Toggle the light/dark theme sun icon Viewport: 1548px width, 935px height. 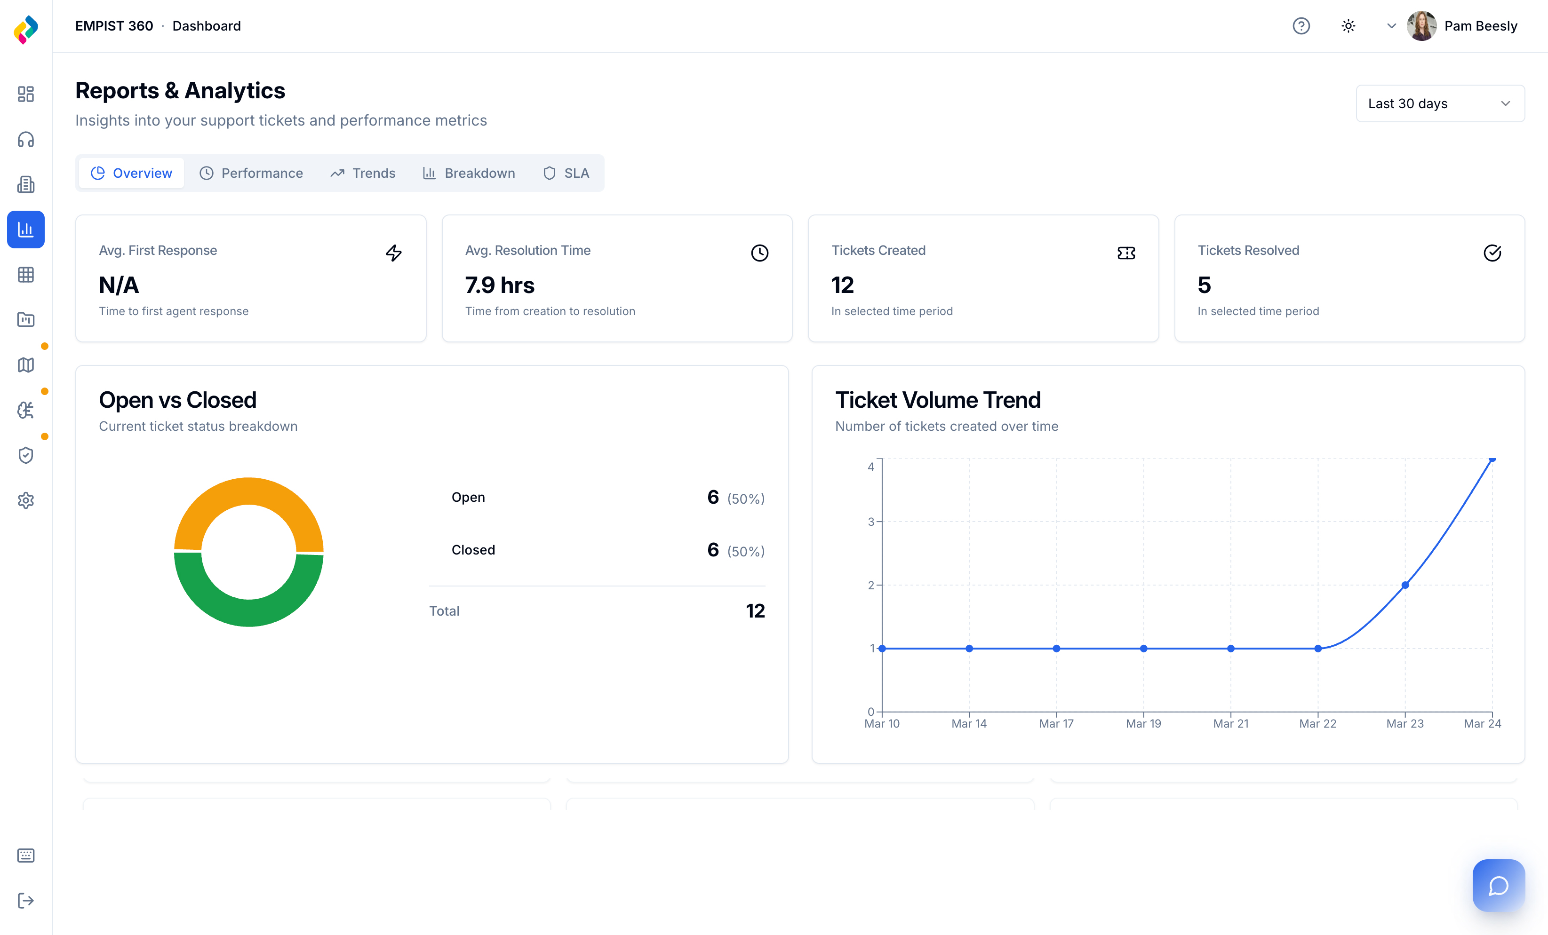[x=1348, y=26]
